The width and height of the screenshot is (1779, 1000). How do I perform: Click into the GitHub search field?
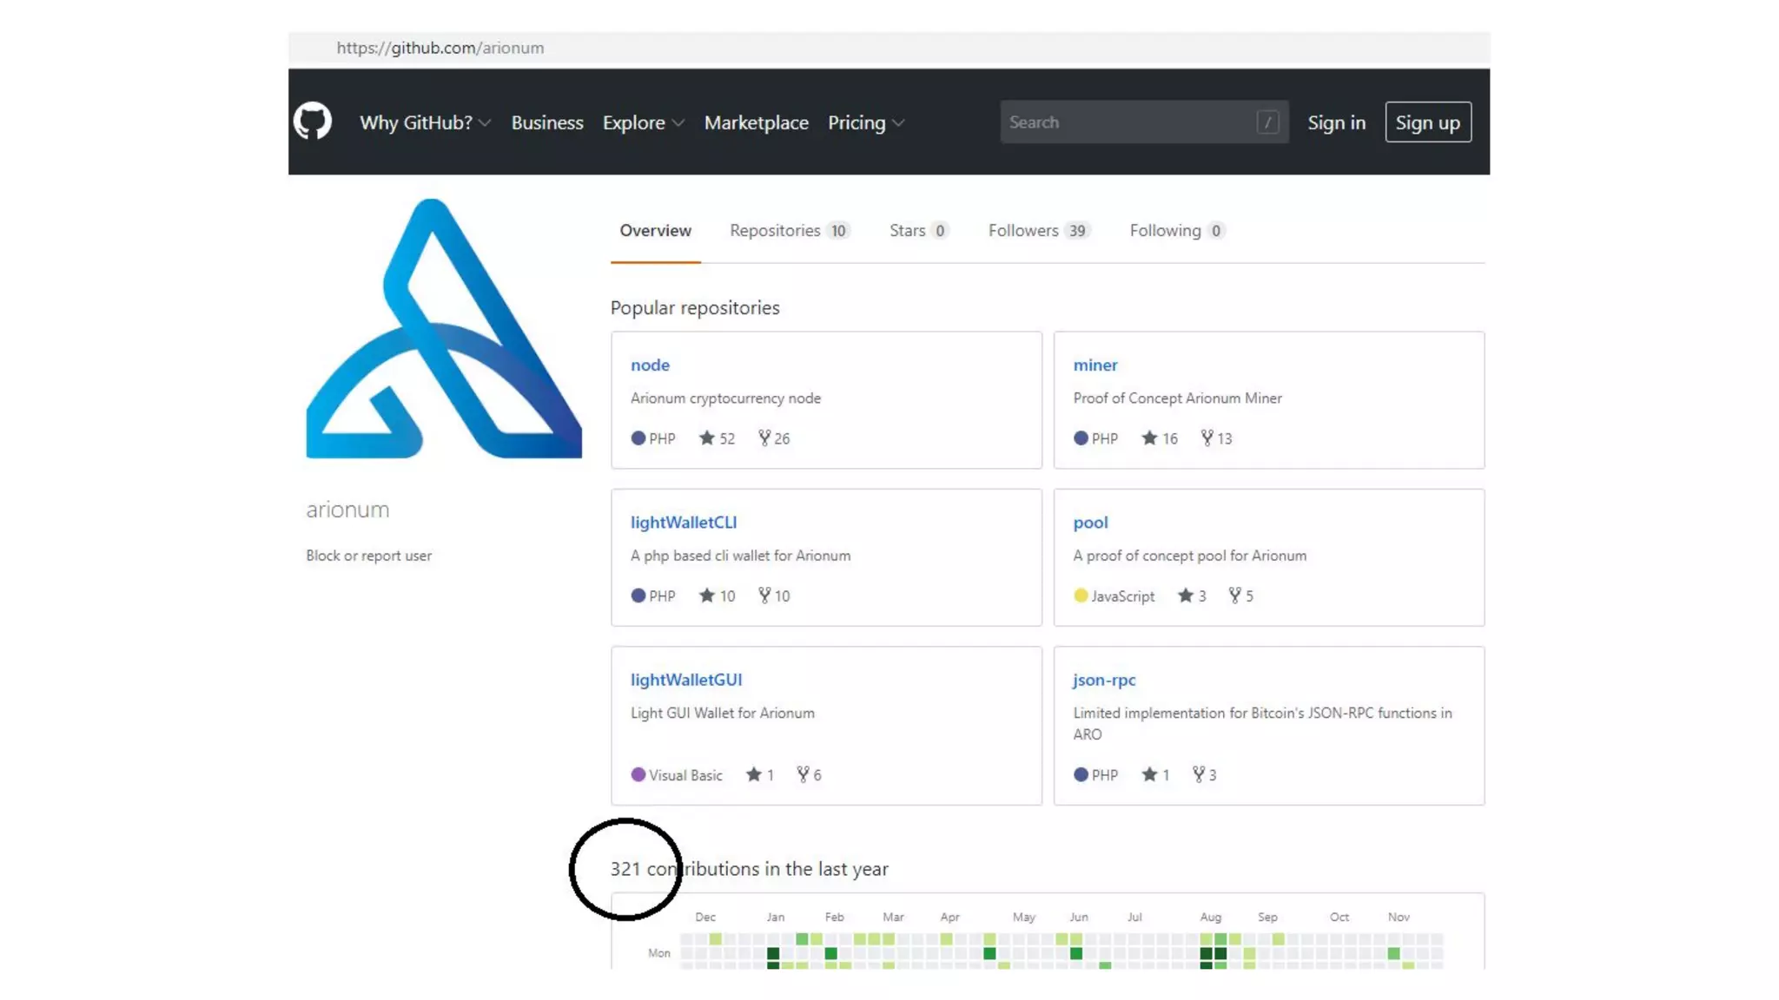(1129, 122)
